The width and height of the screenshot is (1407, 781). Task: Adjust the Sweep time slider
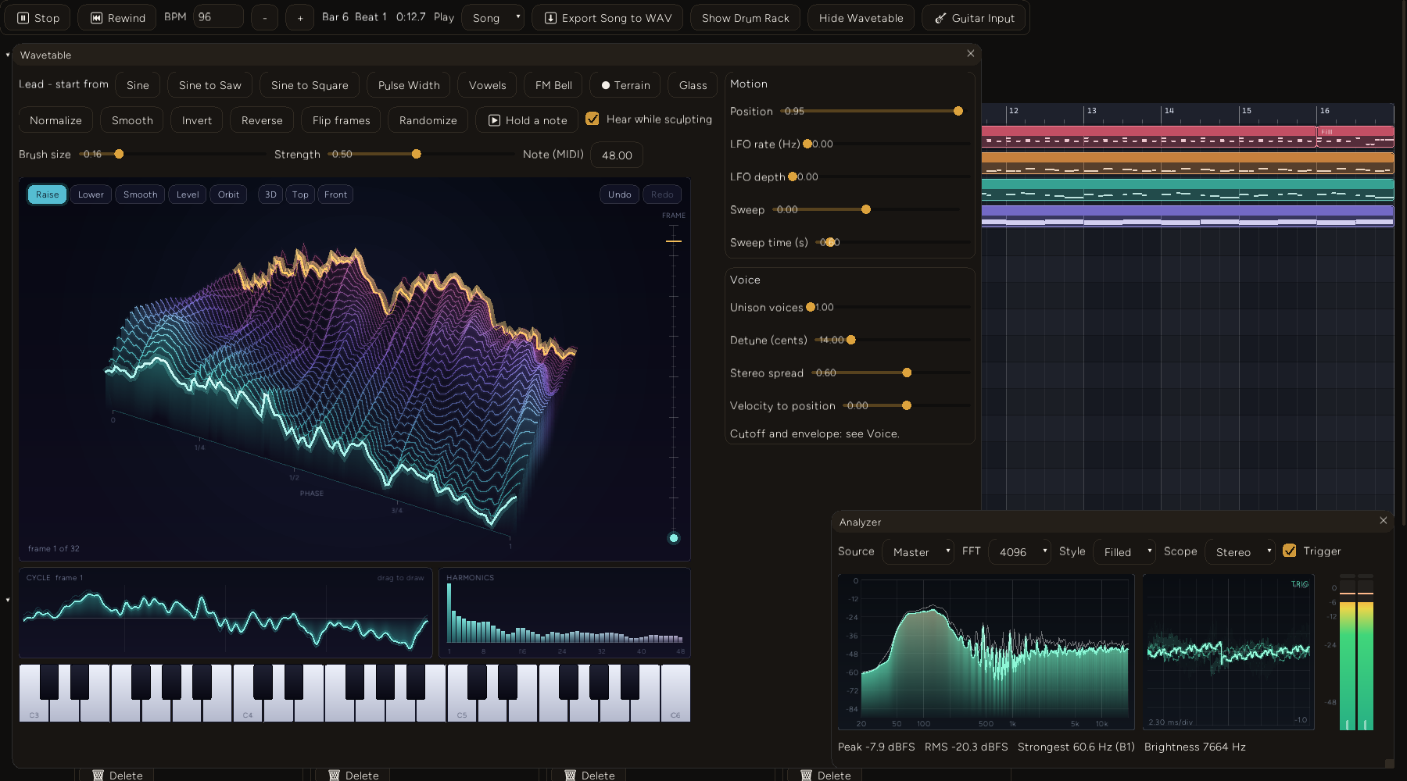(x=893, y=242)
